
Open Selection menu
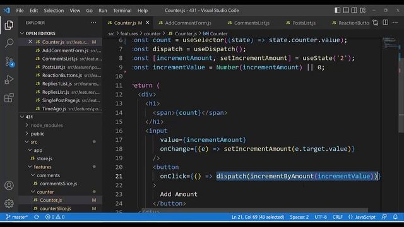point(54,11)
